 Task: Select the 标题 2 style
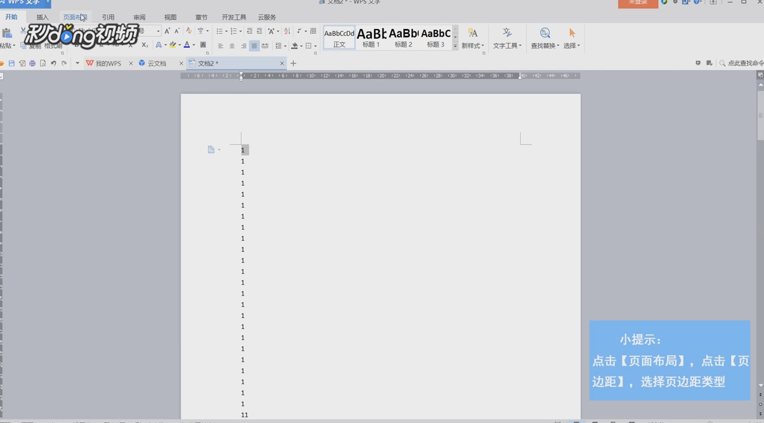(x=403, y=37)
